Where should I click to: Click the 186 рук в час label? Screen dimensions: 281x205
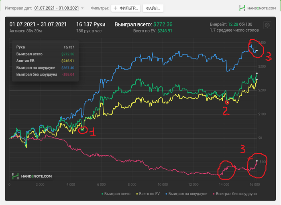pyautogui.click(x=89, y=31)
